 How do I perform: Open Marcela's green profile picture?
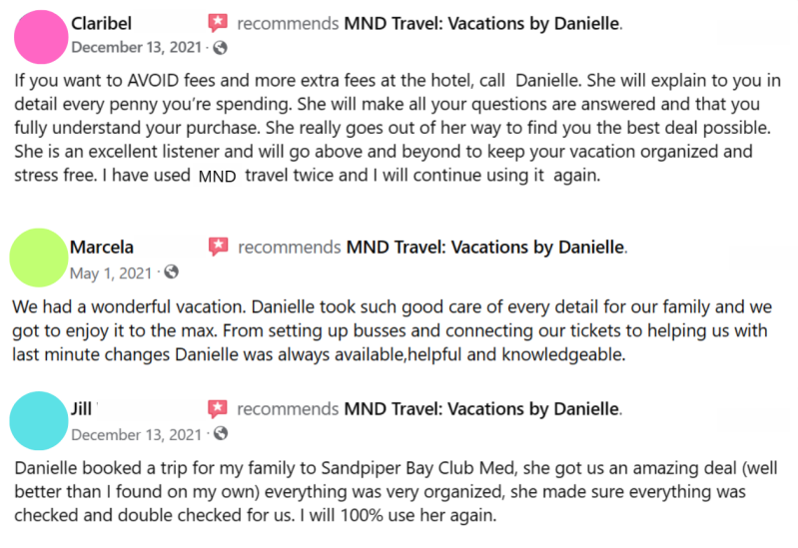coord(39,259)
